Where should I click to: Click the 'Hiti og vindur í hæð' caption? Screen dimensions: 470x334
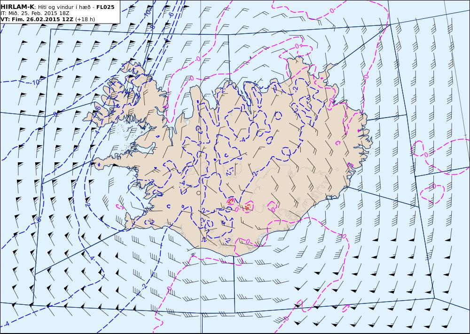(63, 7)
